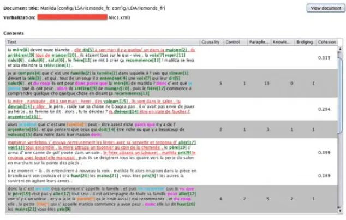Select the row starting 'donc là c' est'
The width and height of the screenshot is (346, 220).
click(x=172, y=199)
